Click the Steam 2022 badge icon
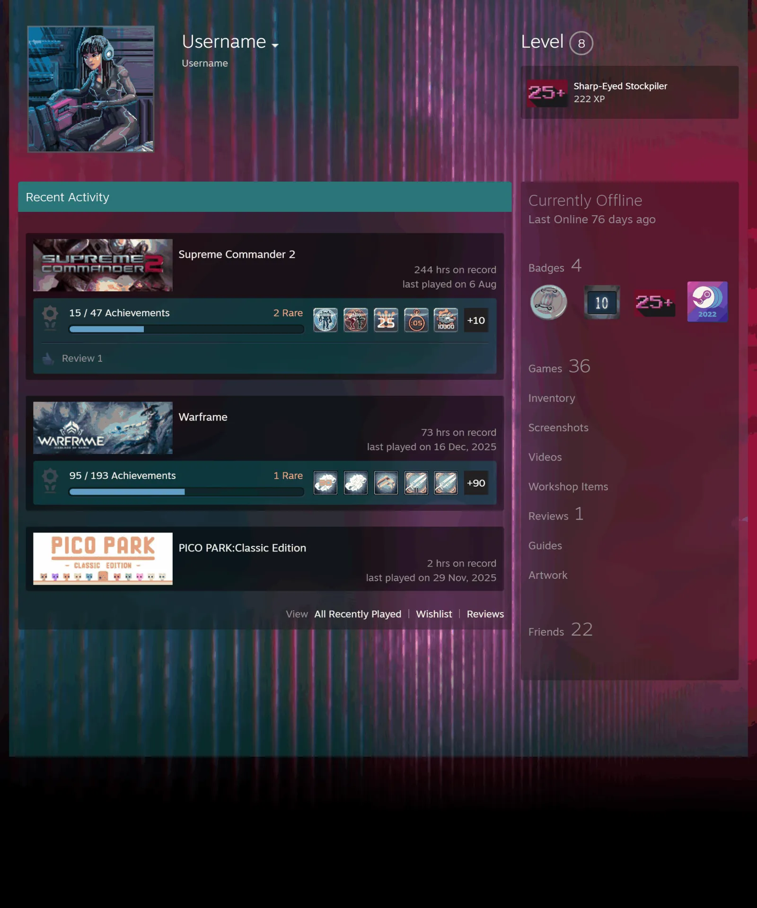The image size is (757, 908). pyautogui.click(x=707, y=302)
